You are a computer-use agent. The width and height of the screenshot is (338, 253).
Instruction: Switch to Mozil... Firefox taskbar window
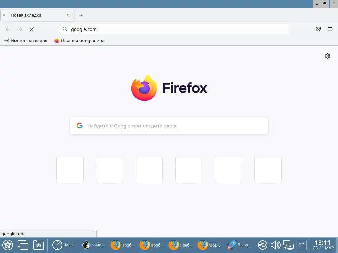pyautogui.click(x=210, y=245)
